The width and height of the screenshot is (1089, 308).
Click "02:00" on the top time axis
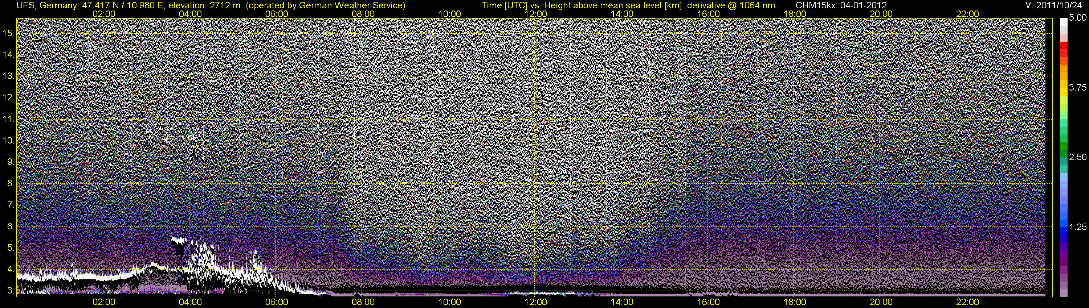[x=104, y=14]
